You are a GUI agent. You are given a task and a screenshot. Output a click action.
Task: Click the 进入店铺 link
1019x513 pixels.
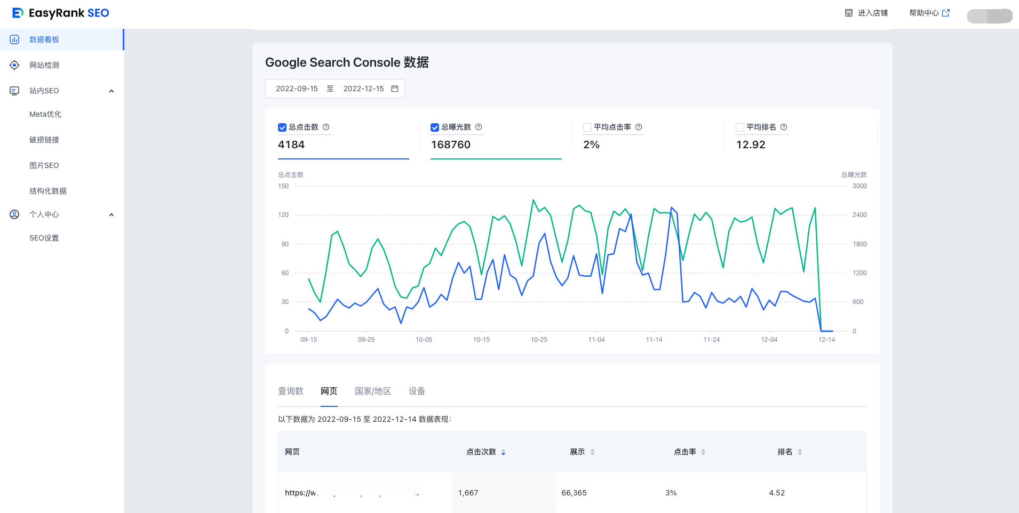(866, 13)
